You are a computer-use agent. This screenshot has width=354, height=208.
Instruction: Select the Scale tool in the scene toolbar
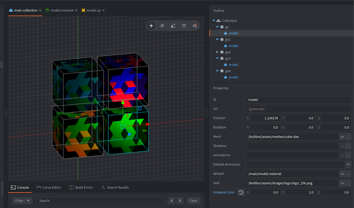click(x=173, y=26)
